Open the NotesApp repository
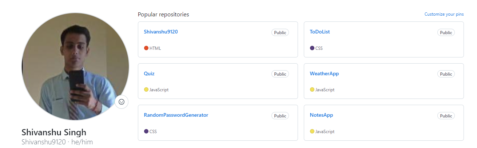The width and height of the screenshot is (477, 148). pyautogui.click(x=321, y=115)
